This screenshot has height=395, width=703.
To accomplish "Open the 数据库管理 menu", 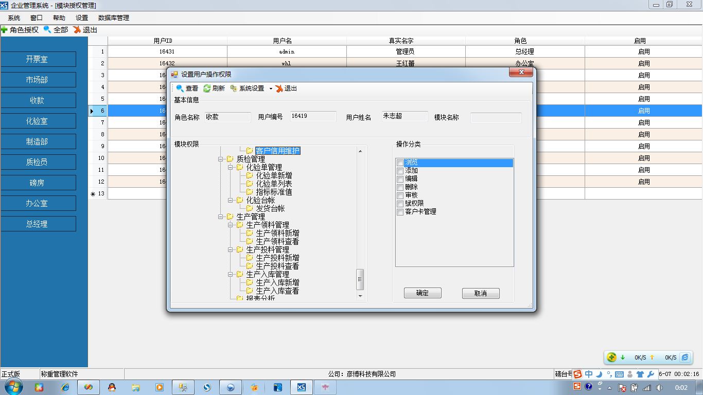I will coord(114,18).
